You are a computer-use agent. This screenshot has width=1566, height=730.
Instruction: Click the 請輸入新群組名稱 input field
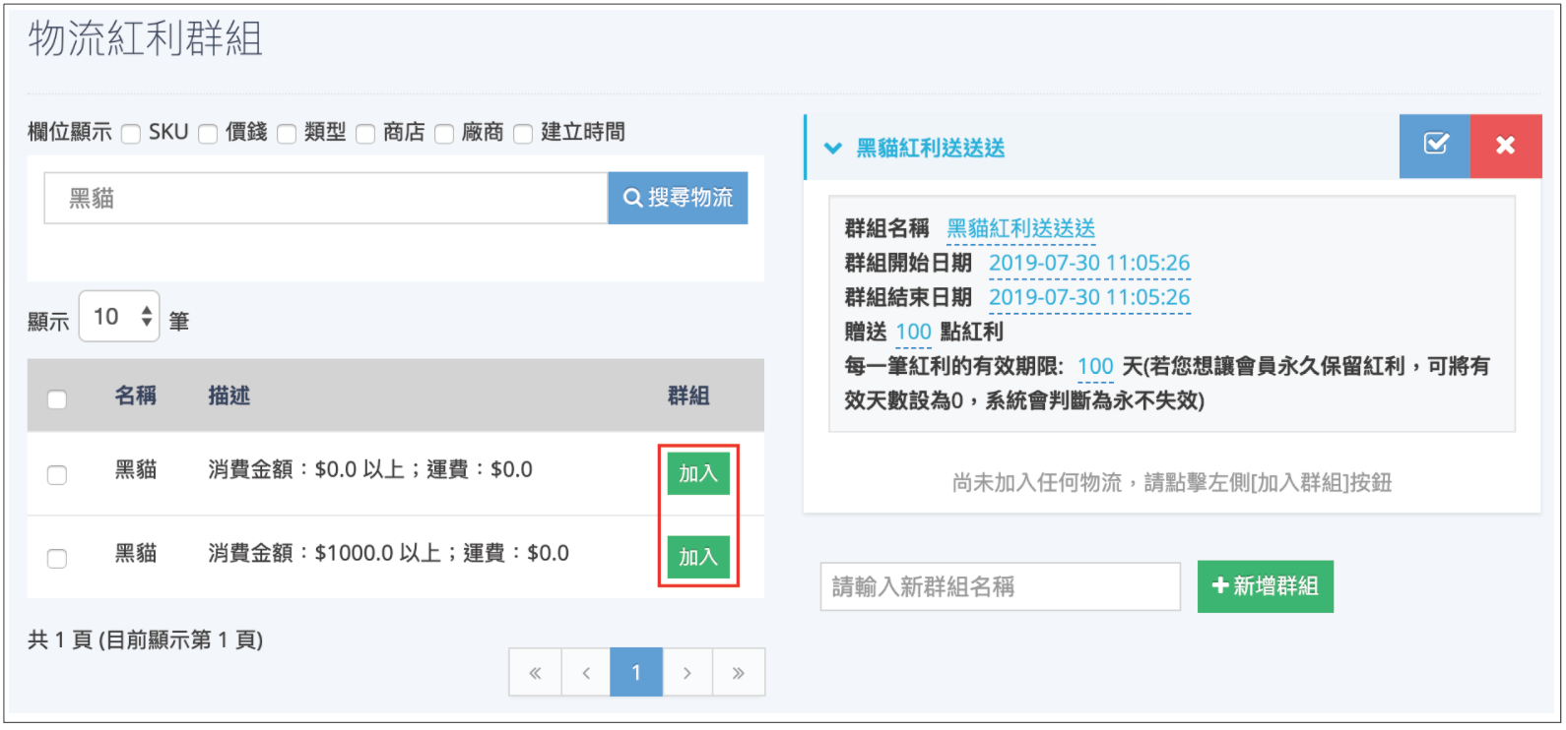tap(1001, 586)
